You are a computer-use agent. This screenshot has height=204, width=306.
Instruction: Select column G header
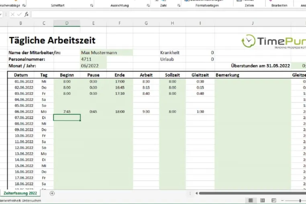click(x=146, y=23)
